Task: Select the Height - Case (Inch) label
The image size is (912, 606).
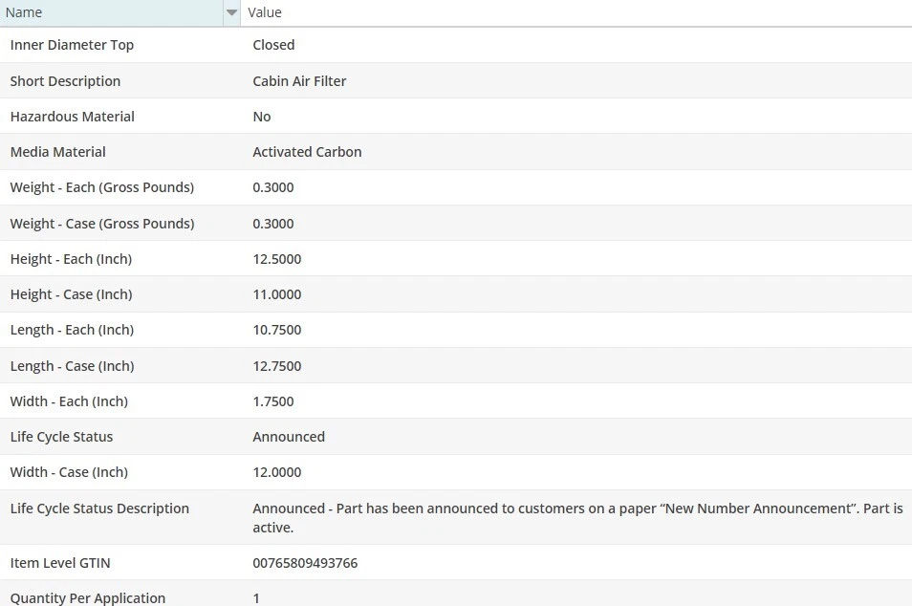Action: (71, 294)
